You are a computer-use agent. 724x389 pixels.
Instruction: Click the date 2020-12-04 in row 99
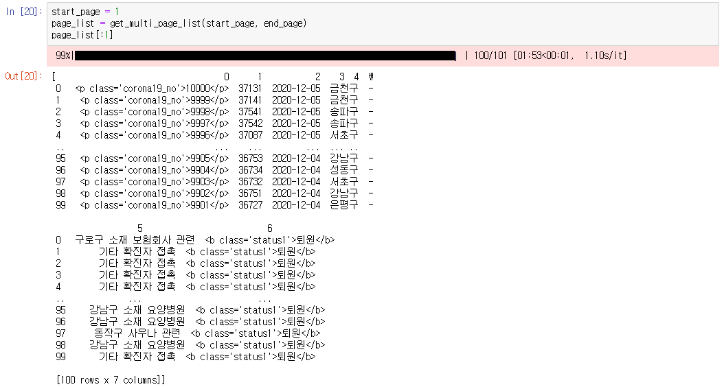tap(296, 205)
